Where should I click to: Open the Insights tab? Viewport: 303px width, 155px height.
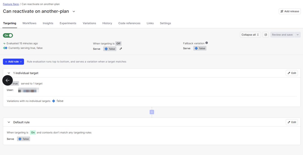[x=48, y=23]
